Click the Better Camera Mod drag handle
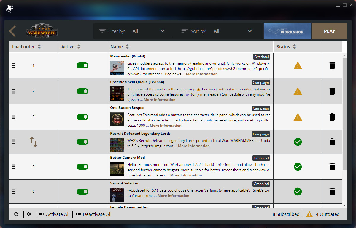Image resolution: width=356 pixels, height=228 pixels. coord(14,167)
